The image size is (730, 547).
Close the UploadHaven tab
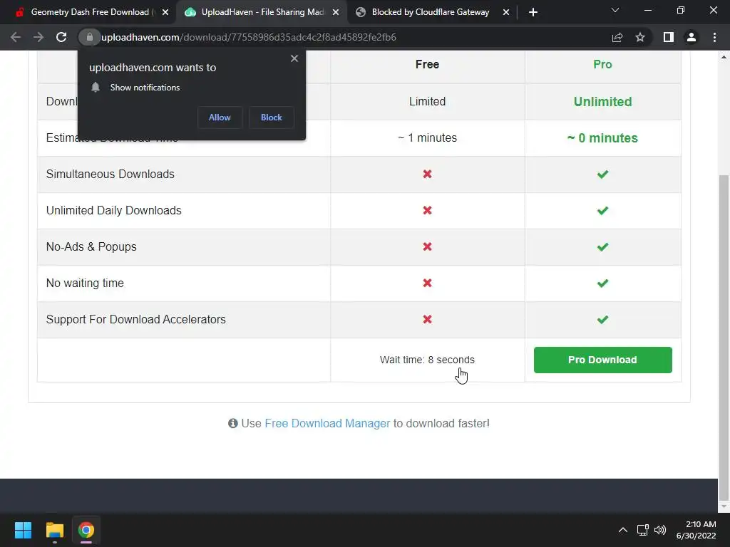coord(336,12)
